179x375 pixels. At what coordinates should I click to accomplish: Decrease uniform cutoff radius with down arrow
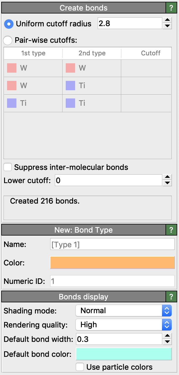tap(167, 26)
